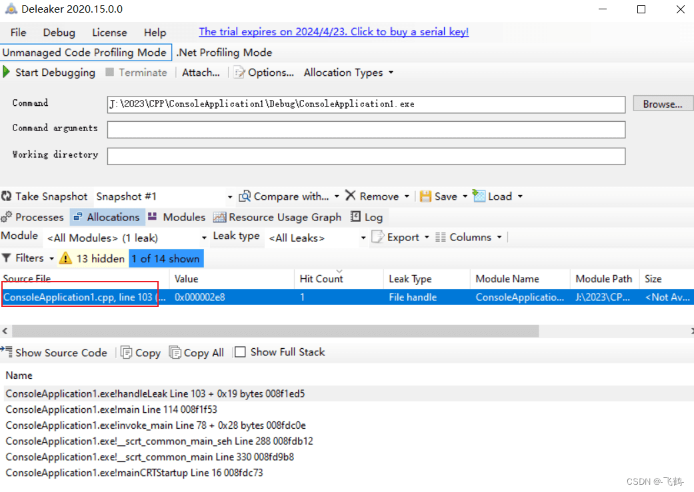The height and width of the screenshot is (492, 694).
Task: Enable the Show Full Stack checkbox
Action: tap(240, 352)
